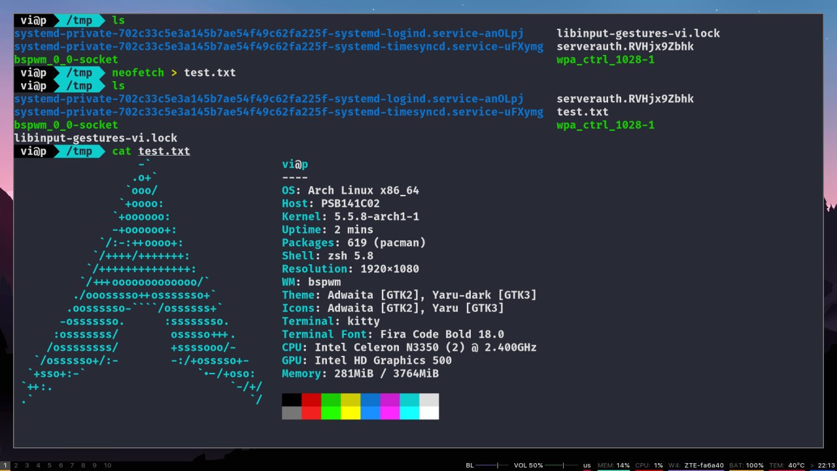Click 'GPU: Intel HD Graphics 500' line
This screenshot has height=471, width=837.
pos(367,360)
